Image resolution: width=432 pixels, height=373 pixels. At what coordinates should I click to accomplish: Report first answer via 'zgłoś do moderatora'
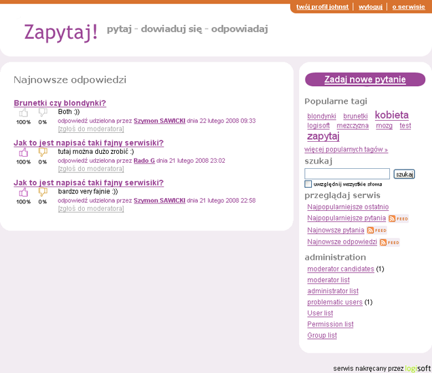tap(91, 129)
